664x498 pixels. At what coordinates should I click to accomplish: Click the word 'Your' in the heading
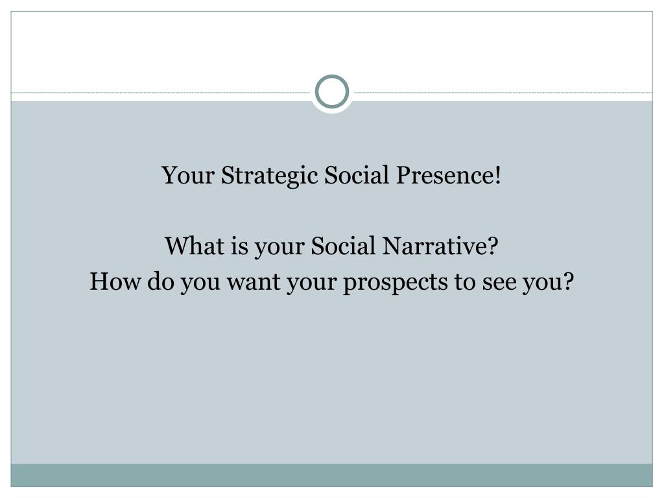[188, 175]
